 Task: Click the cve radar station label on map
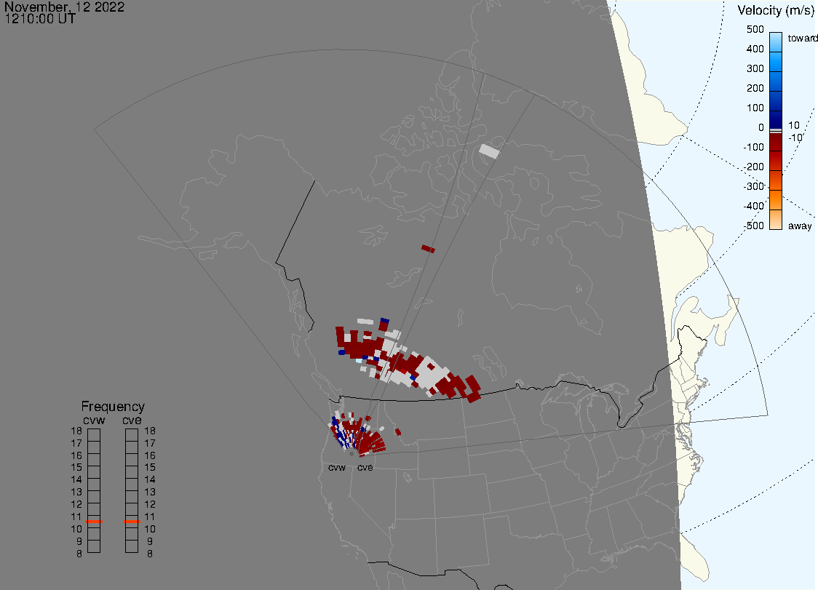pos(365,468)
